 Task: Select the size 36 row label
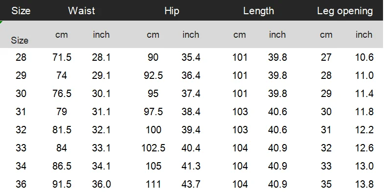21,184
